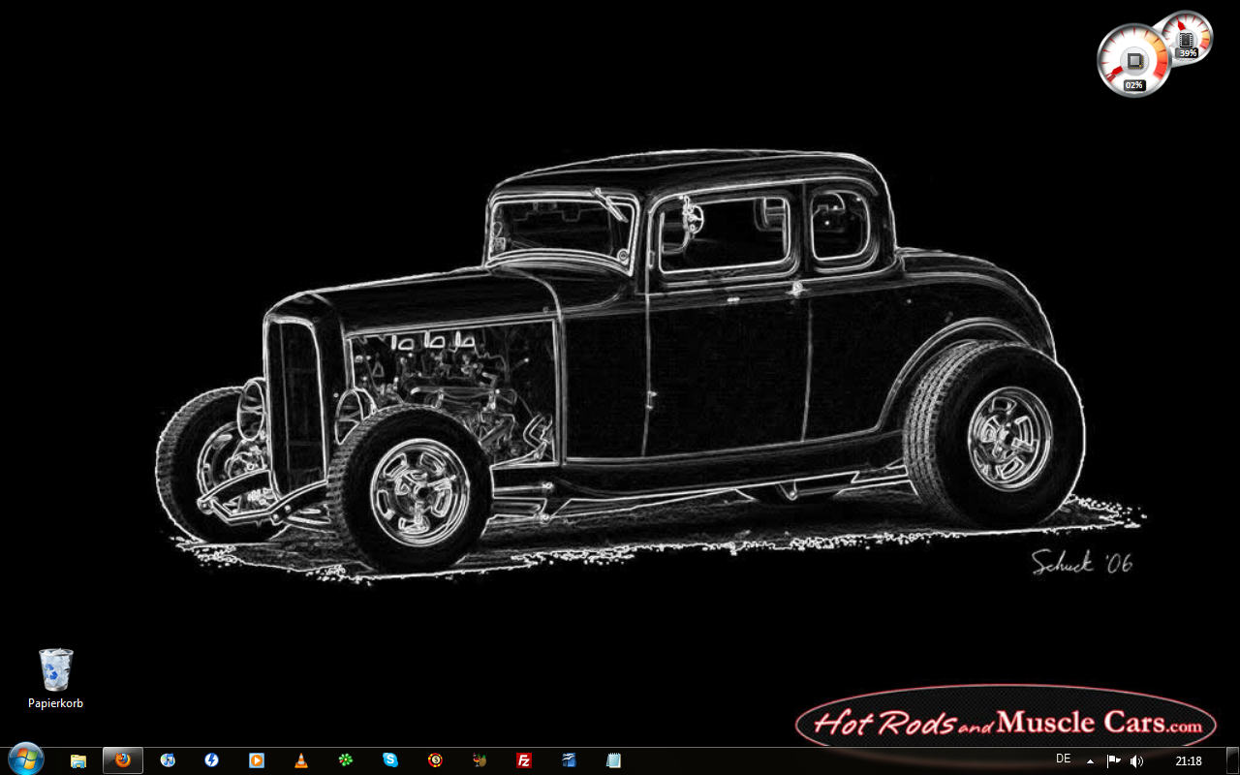Viewport: 1240px width, 775px height.
Task: Show hidden tray icons arrow
Action: coord(1090,761)
